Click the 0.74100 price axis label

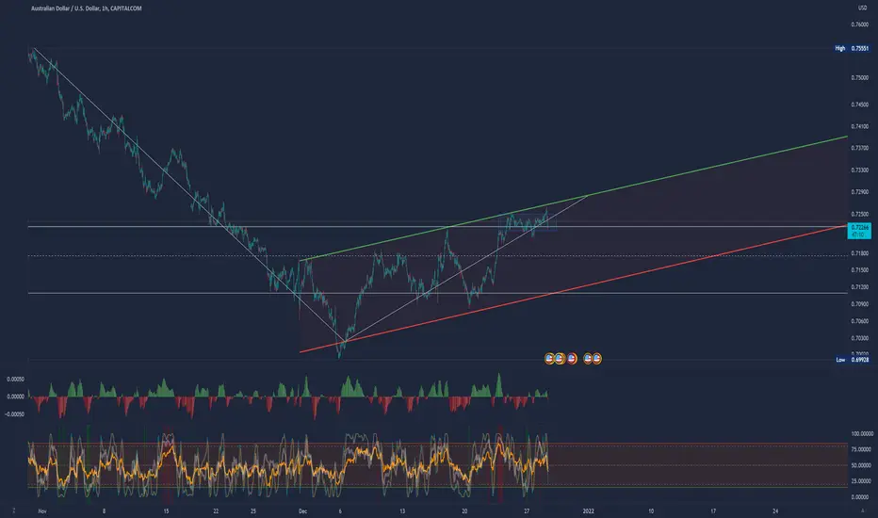click(859, 126)
